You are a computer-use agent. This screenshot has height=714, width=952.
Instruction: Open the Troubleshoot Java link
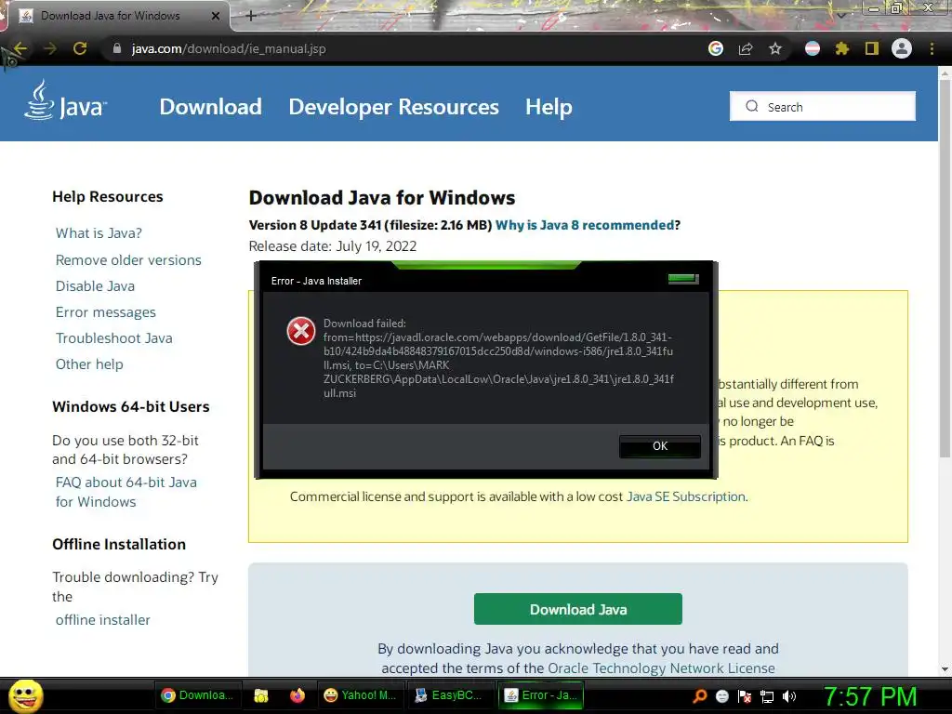tap(114, 338)
